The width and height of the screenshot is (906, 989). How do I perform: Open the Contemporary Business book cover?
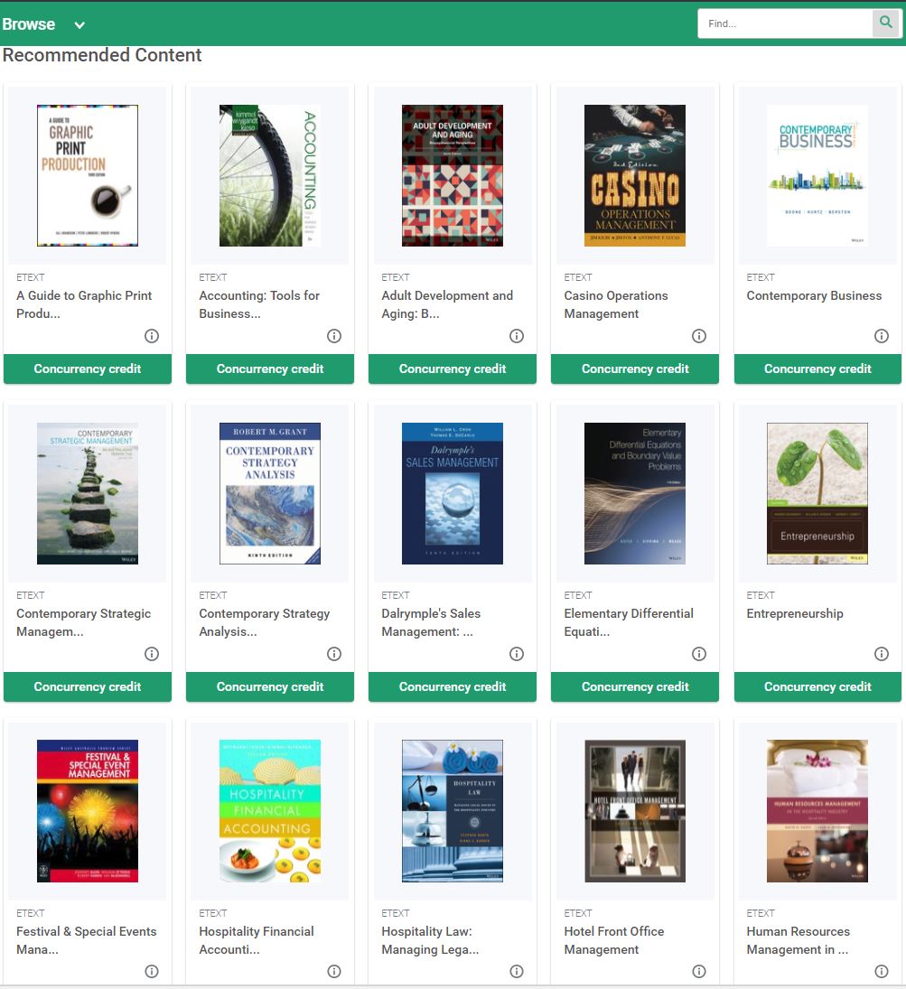(x=817, y=175)
